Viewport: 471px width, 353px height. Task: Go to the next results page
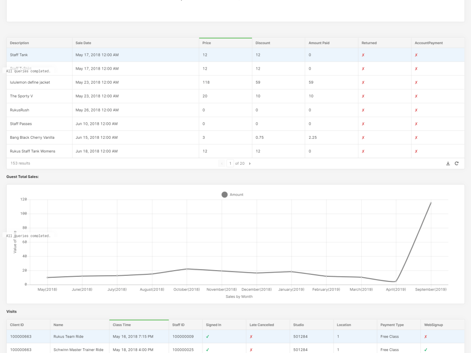[250, 163]
